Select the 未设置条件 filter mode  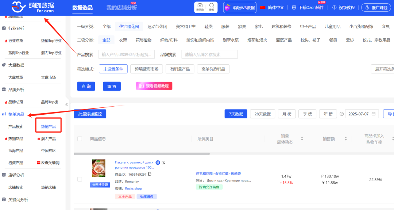(113, 69)
